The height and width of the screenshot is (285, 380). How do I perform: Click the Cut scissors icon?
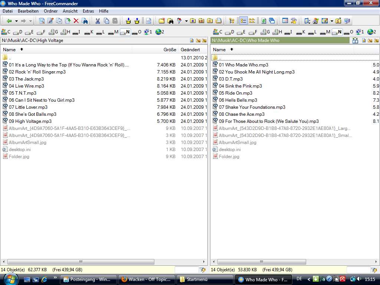tap(98, 21)
